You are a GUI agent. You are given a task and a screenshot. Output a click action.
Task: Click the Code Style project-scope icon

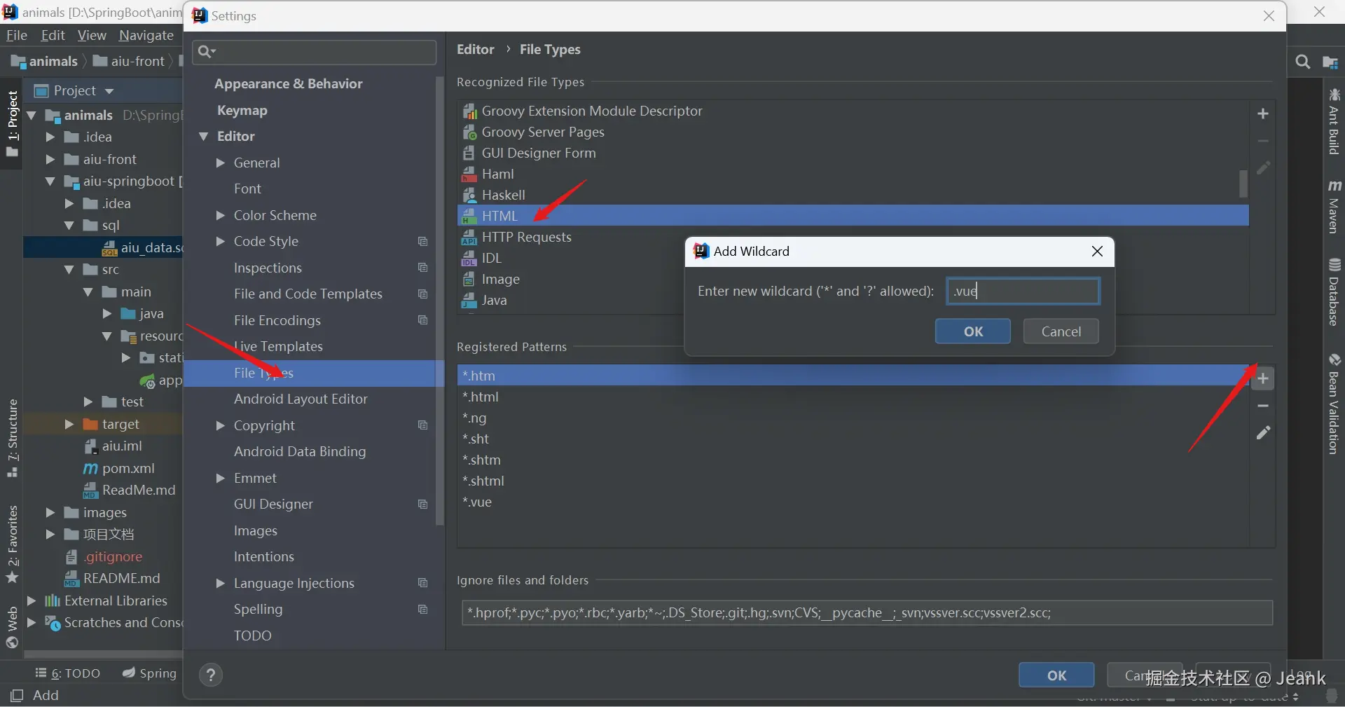click(x=422, y=241)
